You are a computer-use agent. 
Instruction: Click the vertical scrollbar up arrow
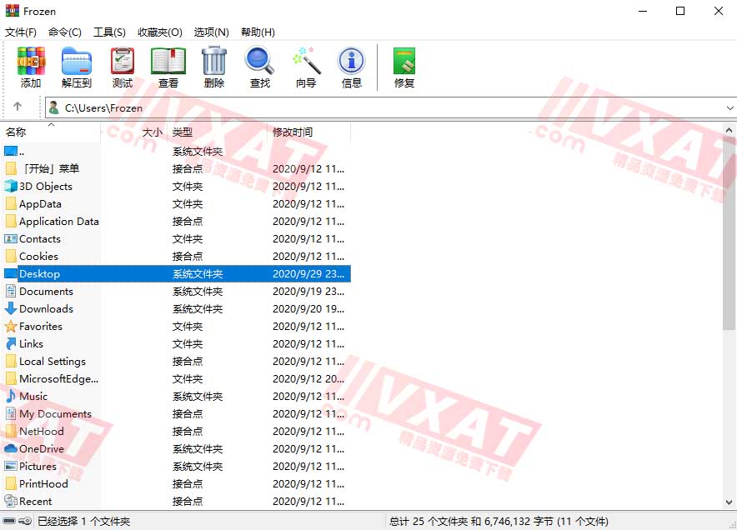tap(730, 129)
